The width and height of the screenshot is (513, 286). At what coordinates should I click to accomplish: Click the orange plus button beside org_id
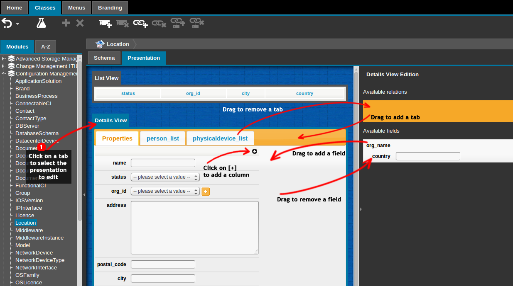click(x=205, y=191)
